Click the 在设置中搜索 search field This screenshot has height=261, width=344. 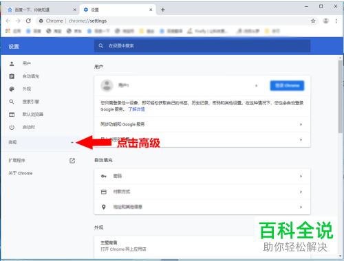202,46
